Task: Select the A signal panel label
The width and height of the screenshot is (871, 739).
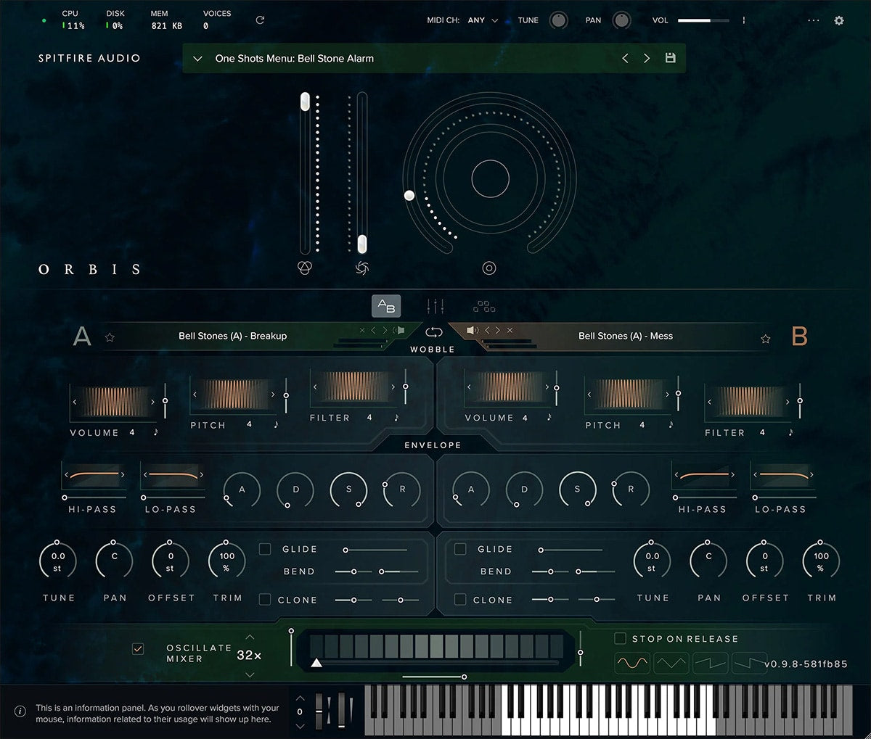Action: [x=82, y=337]
